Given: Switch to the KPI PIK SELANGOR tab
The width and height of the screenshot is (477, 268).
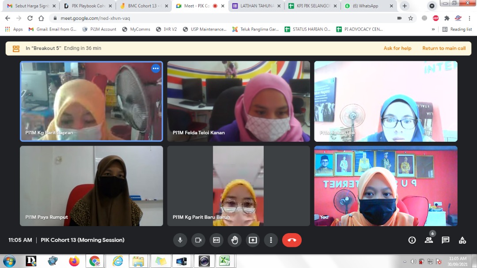Looking at the screenshot, I should (312, 6).
